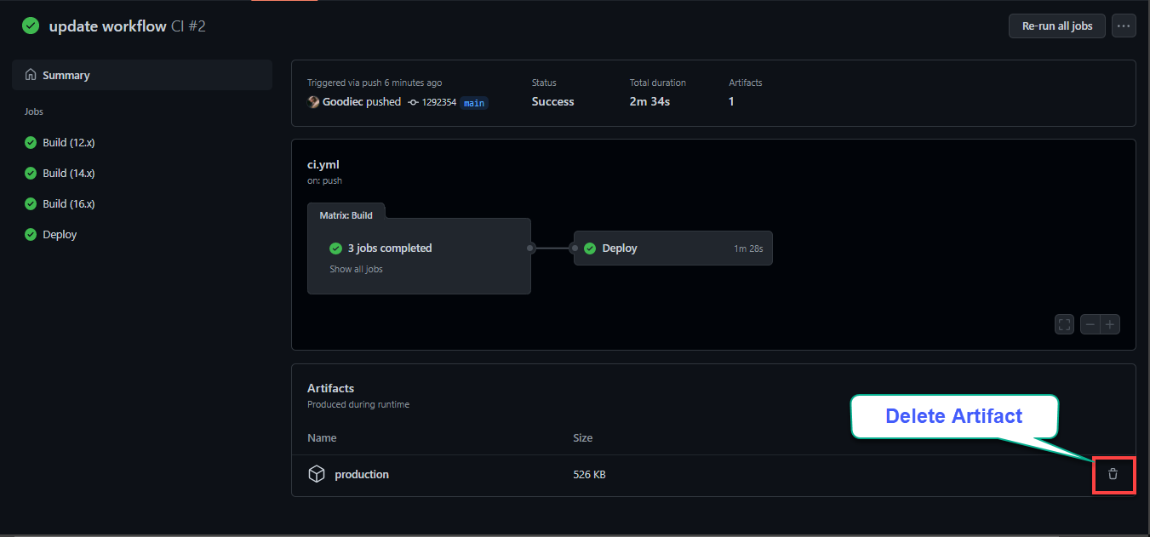Click the green check icon beside Build (14.x)
The image size is (1150, 537).
(x=31, y=173)
